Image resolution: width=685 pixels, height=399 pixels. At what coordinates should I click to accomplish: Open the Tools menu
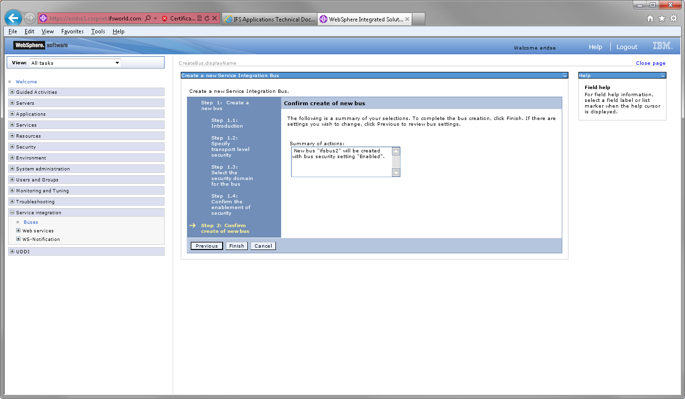tap(98, 31)
